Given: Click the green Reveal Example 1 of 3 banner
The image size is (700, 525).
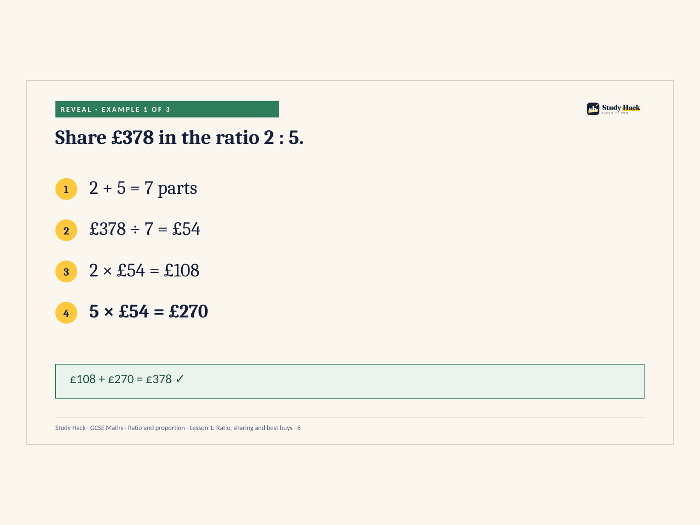Looking at the screenshot, I should (x=167, y=109).
